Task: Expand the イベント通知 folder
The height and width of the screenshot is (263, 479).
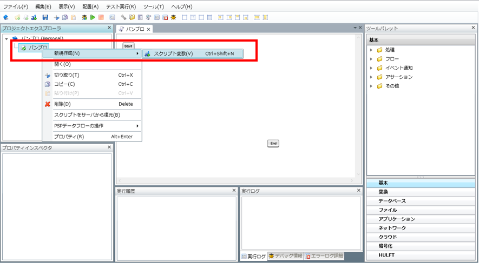Action: [x=371, y=68]
